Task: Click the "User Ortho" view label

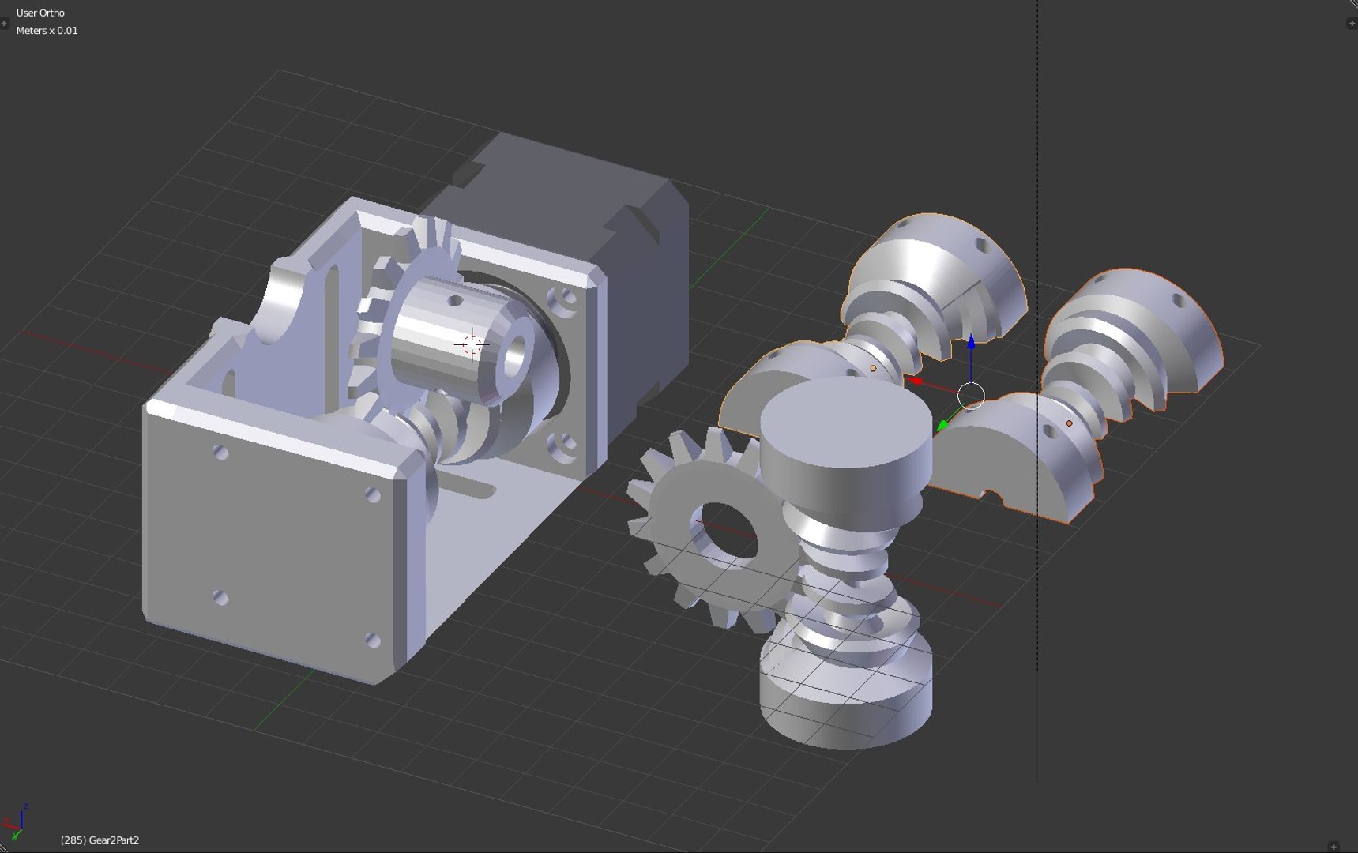Action: pos(40,13)
